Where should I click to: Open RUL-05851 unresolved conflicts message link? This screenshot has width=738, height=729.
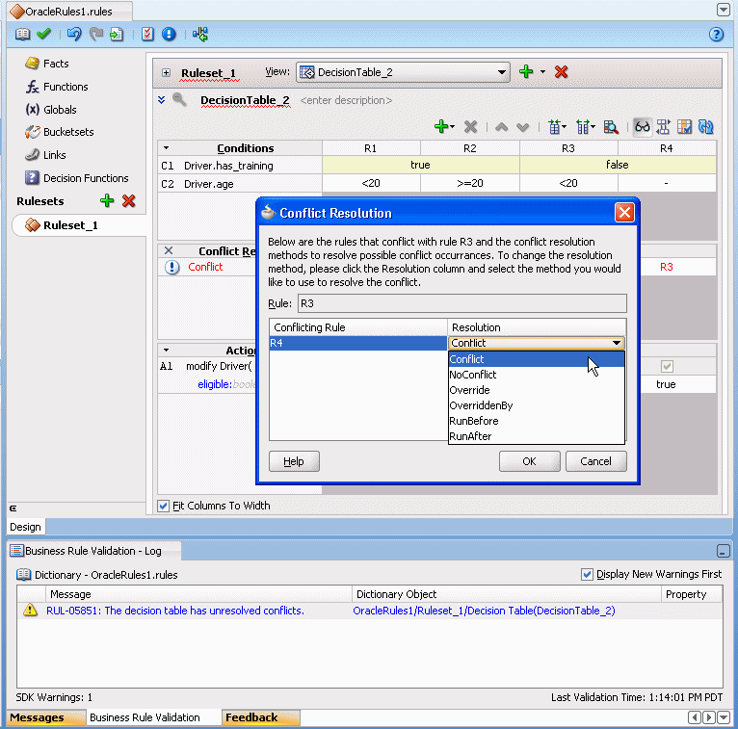(x=175, y=611)
